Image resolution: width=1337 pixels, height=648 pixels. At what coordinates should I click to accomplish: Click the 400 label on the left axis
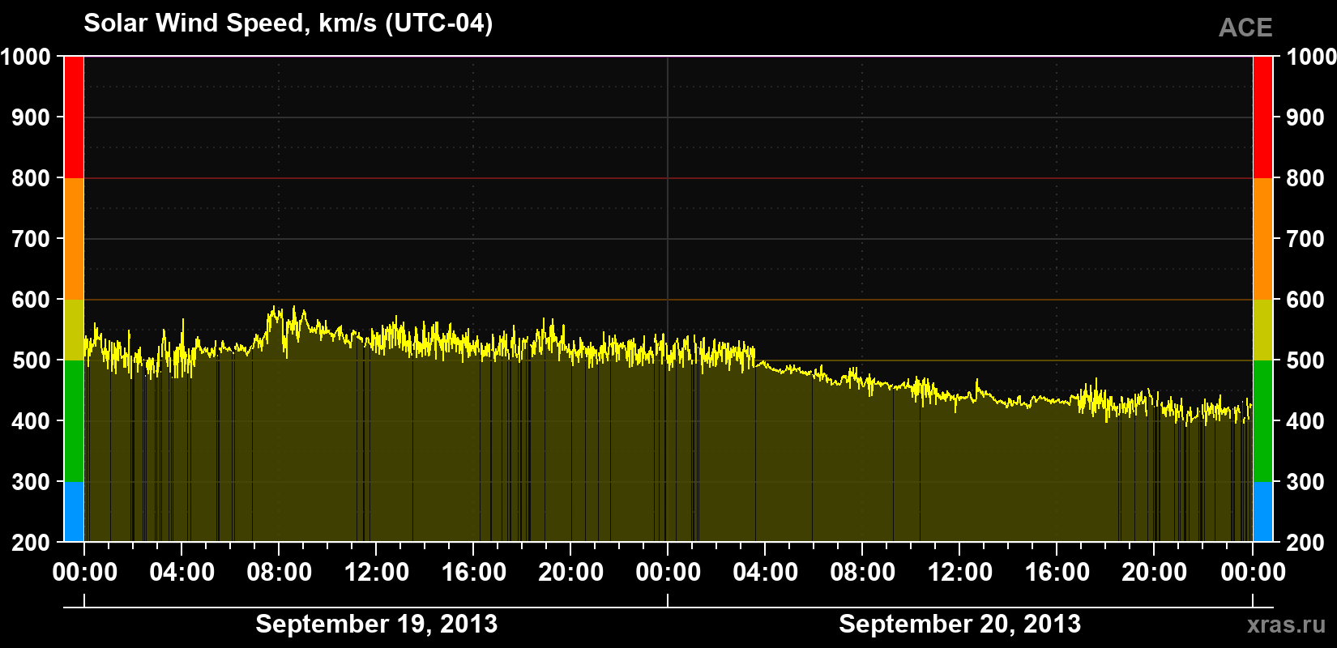pyautogui.click(x=32, y=421)
